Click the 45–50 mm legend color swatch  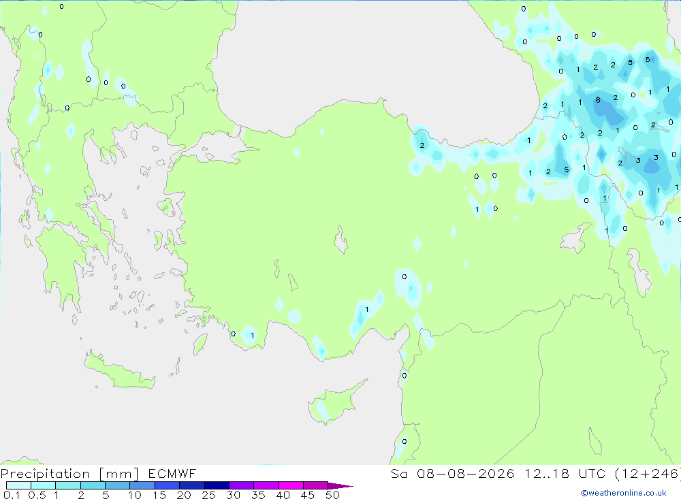(316, 485)
